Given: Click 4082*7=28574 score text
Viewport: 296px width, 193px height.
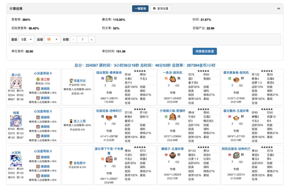Looking at the screenshot, I should [x=109, y=98].
